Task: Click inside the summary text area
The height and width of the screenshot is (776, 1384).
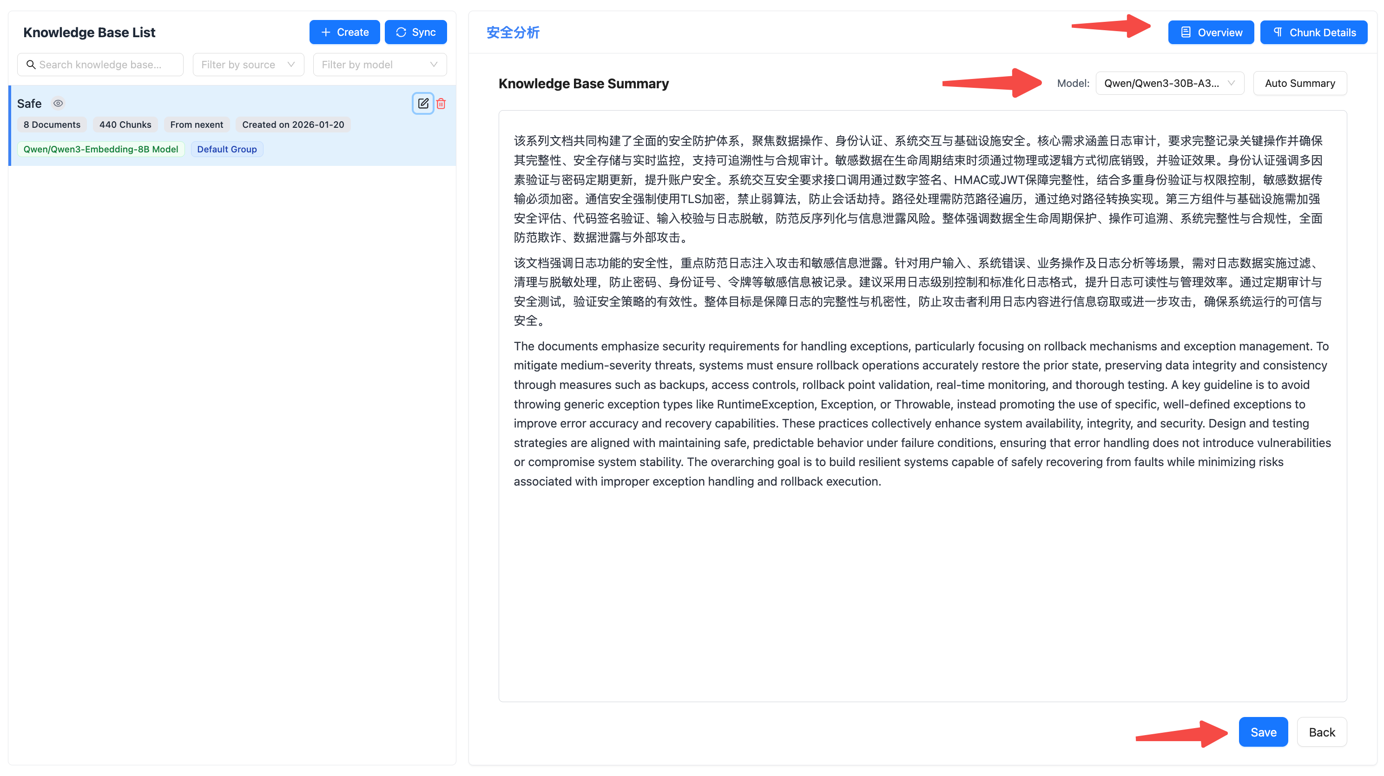Action: [x=922, y=591]
